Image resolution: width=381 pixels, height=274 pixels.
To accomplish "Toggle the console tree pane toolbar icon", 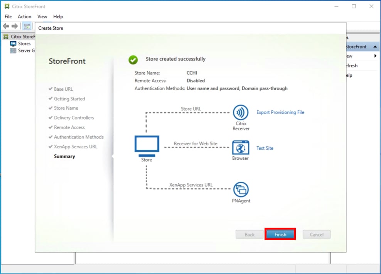I will 27,26.
